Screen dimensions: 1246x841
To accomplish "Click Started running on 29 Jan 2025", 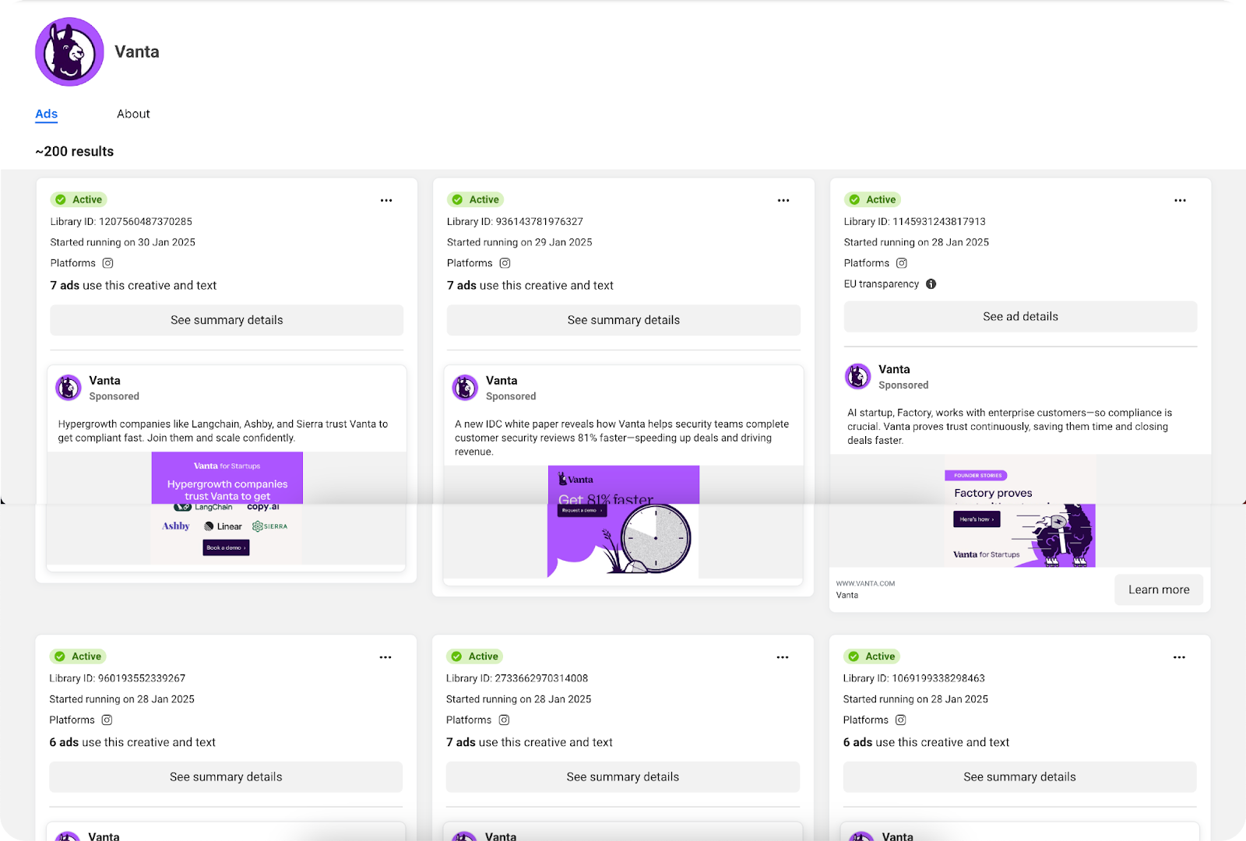I will [x=519, y=243].
